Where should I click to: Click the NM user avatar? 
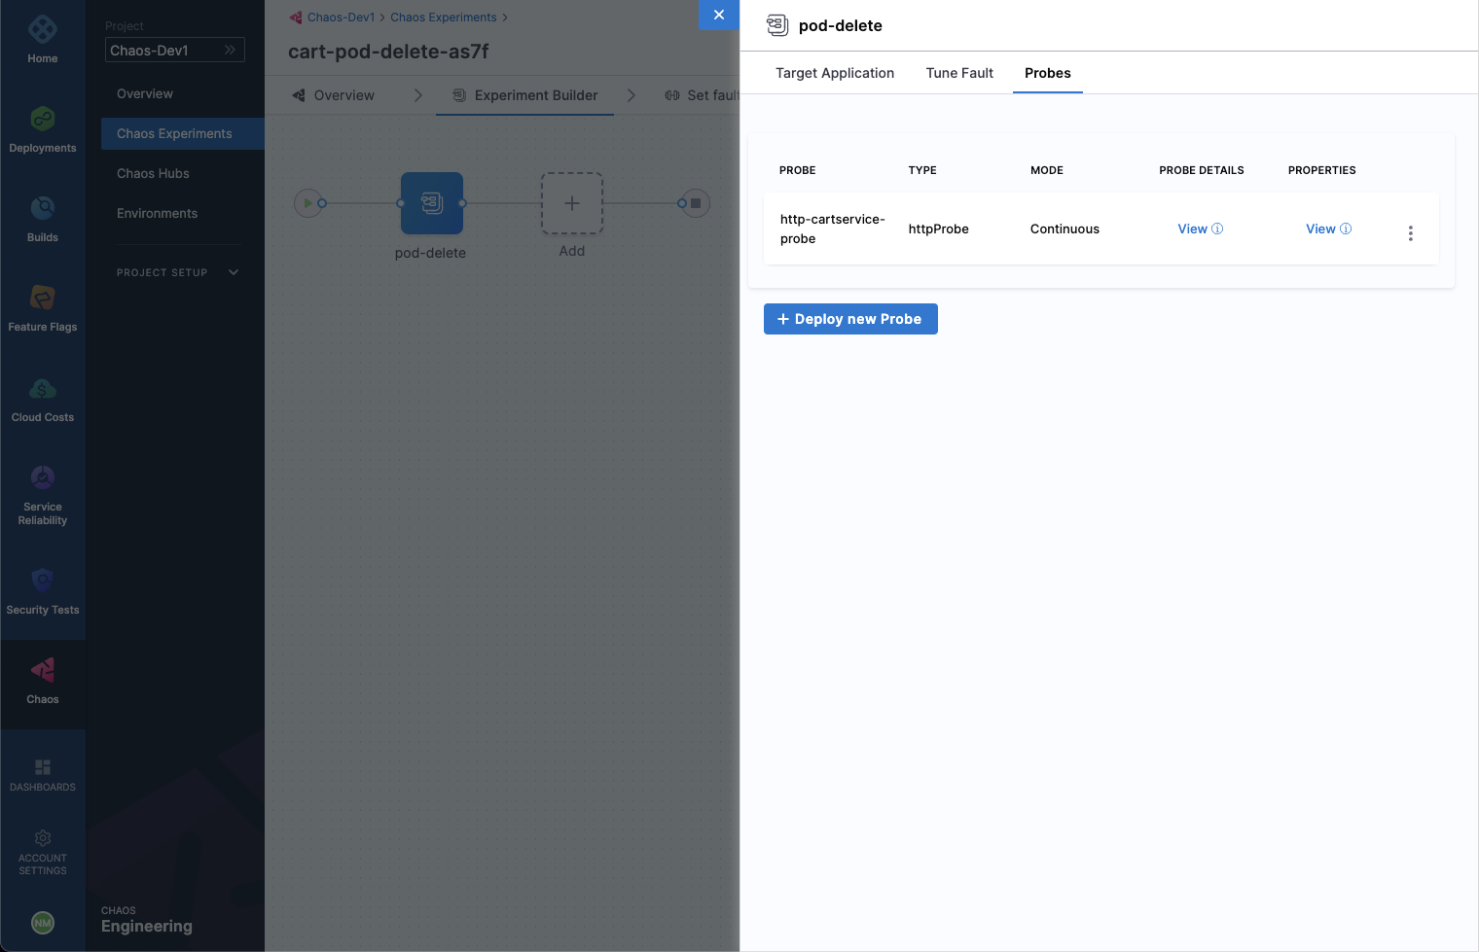coord(43,923)
